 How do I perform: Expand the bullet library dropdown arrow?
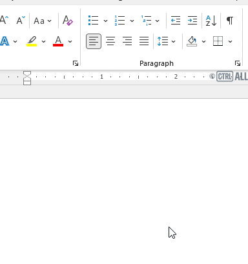coord(105,21)
